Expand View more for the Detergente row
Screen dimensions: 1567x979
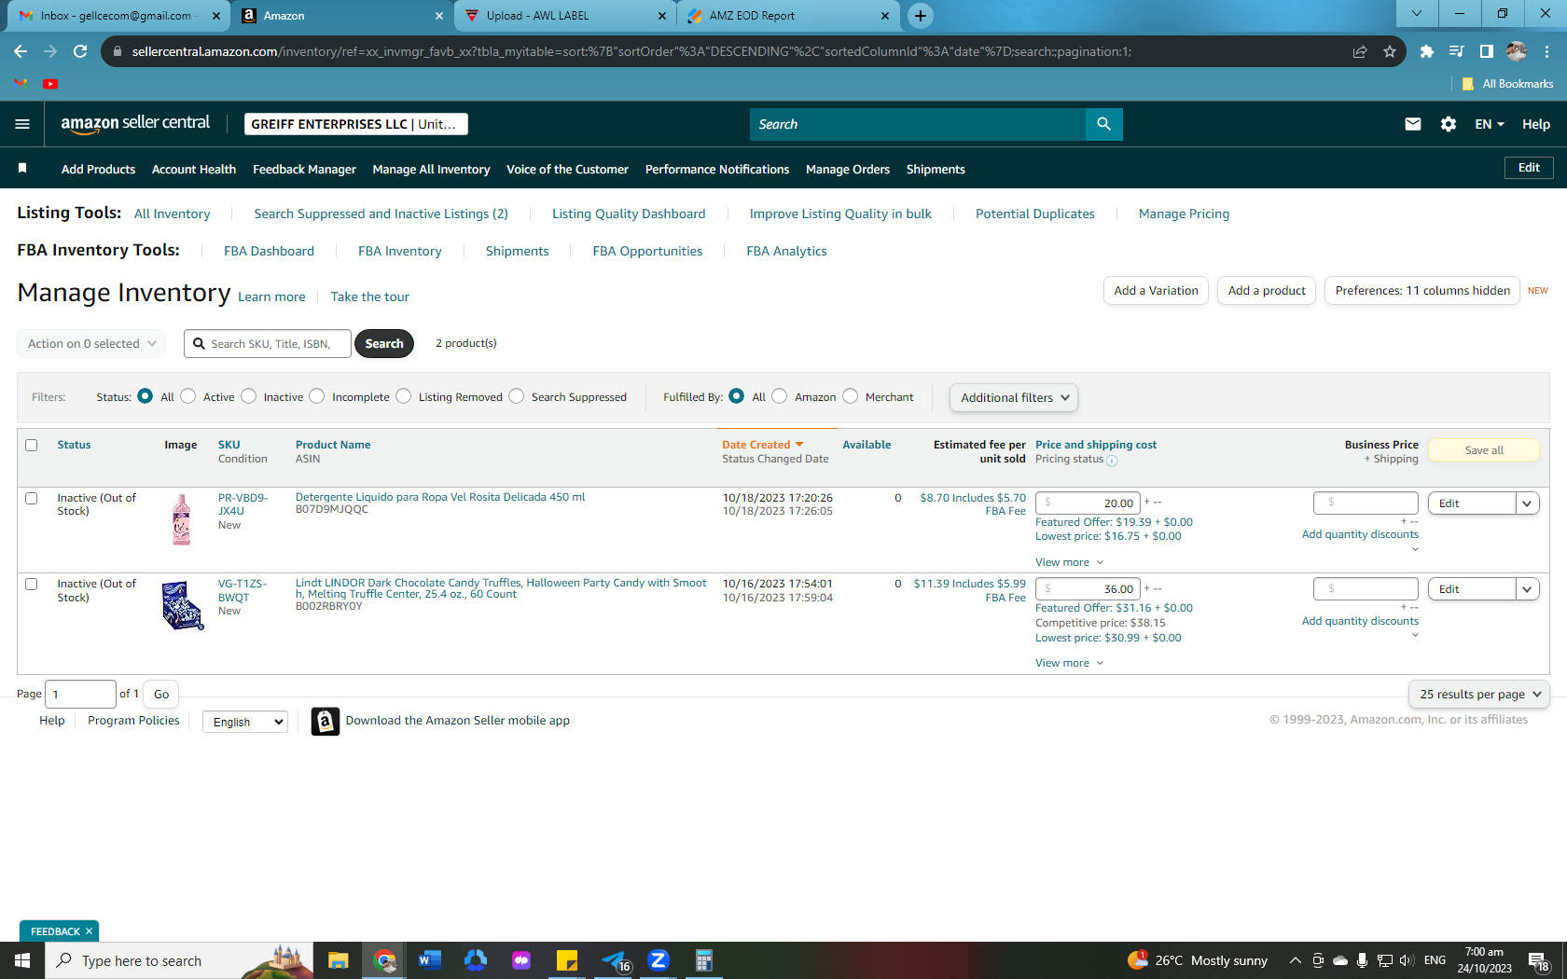coord(1069,562)
